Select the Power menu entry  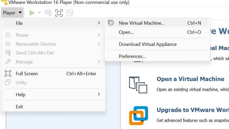coord(53,35)
